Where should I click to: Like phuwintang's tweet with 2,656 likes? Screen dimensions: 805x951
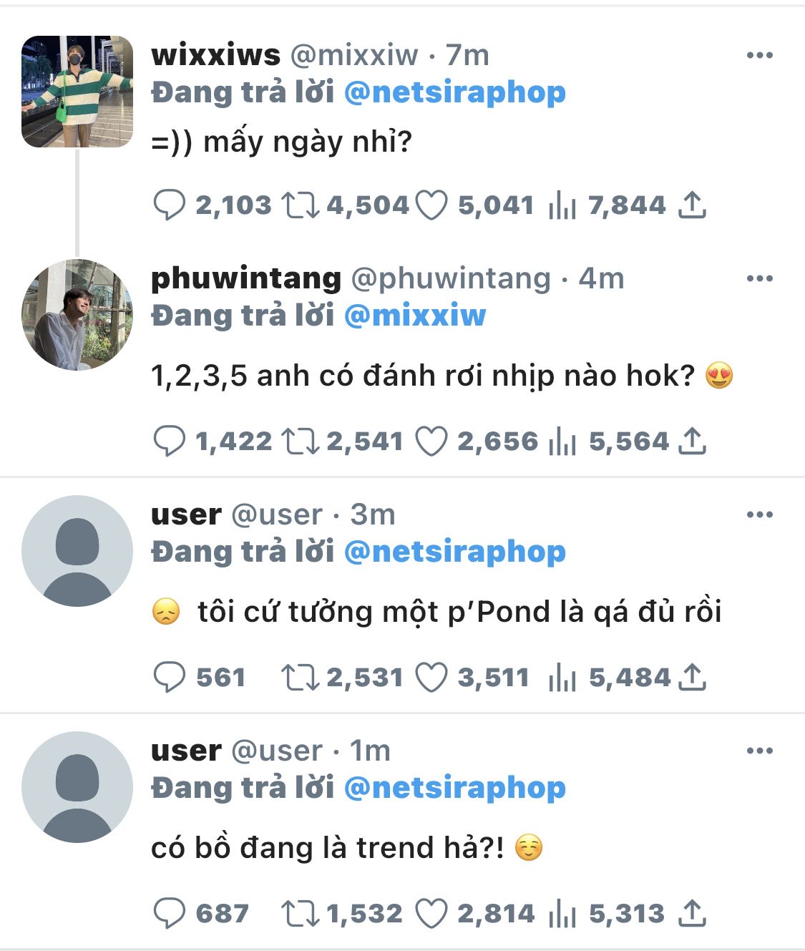(x=431, y=442)
